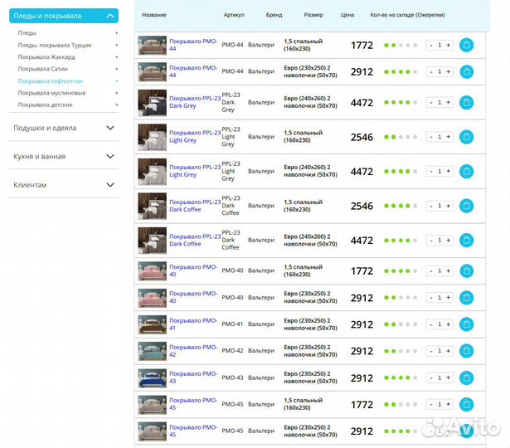The height and width of the screenshot is (448, 510).
Task: Select Покрывала муслиновые subcategory
Action: point(51,93)
